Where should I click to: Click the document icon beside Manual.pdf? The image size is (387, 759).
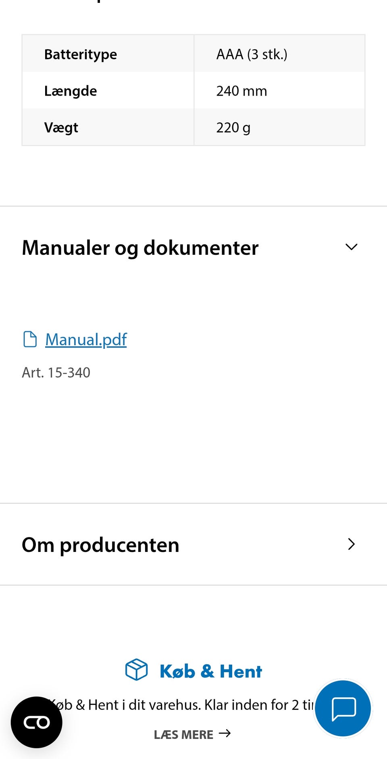[x=30, y=340]
